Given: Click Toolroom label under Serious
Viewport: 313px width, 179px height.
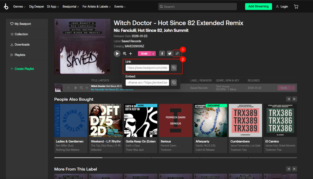Looking at the screenshot, I should coord(166,150).
